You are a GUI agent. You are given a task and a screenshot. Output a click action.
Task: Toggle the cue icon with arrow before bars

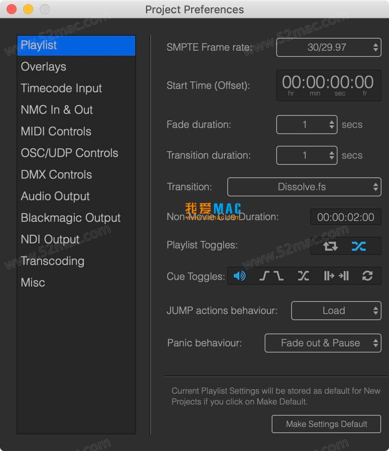click(x=344, y=276)
